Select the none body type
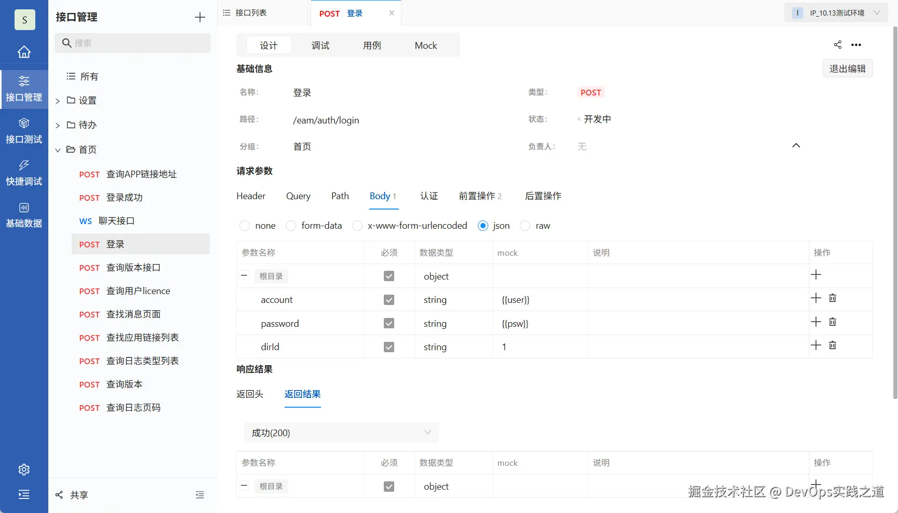 [x=245, y=226]
